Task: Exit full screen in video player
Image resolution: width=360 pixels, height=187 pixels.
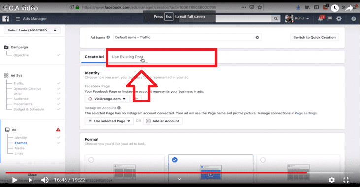Action: [346, 180]
